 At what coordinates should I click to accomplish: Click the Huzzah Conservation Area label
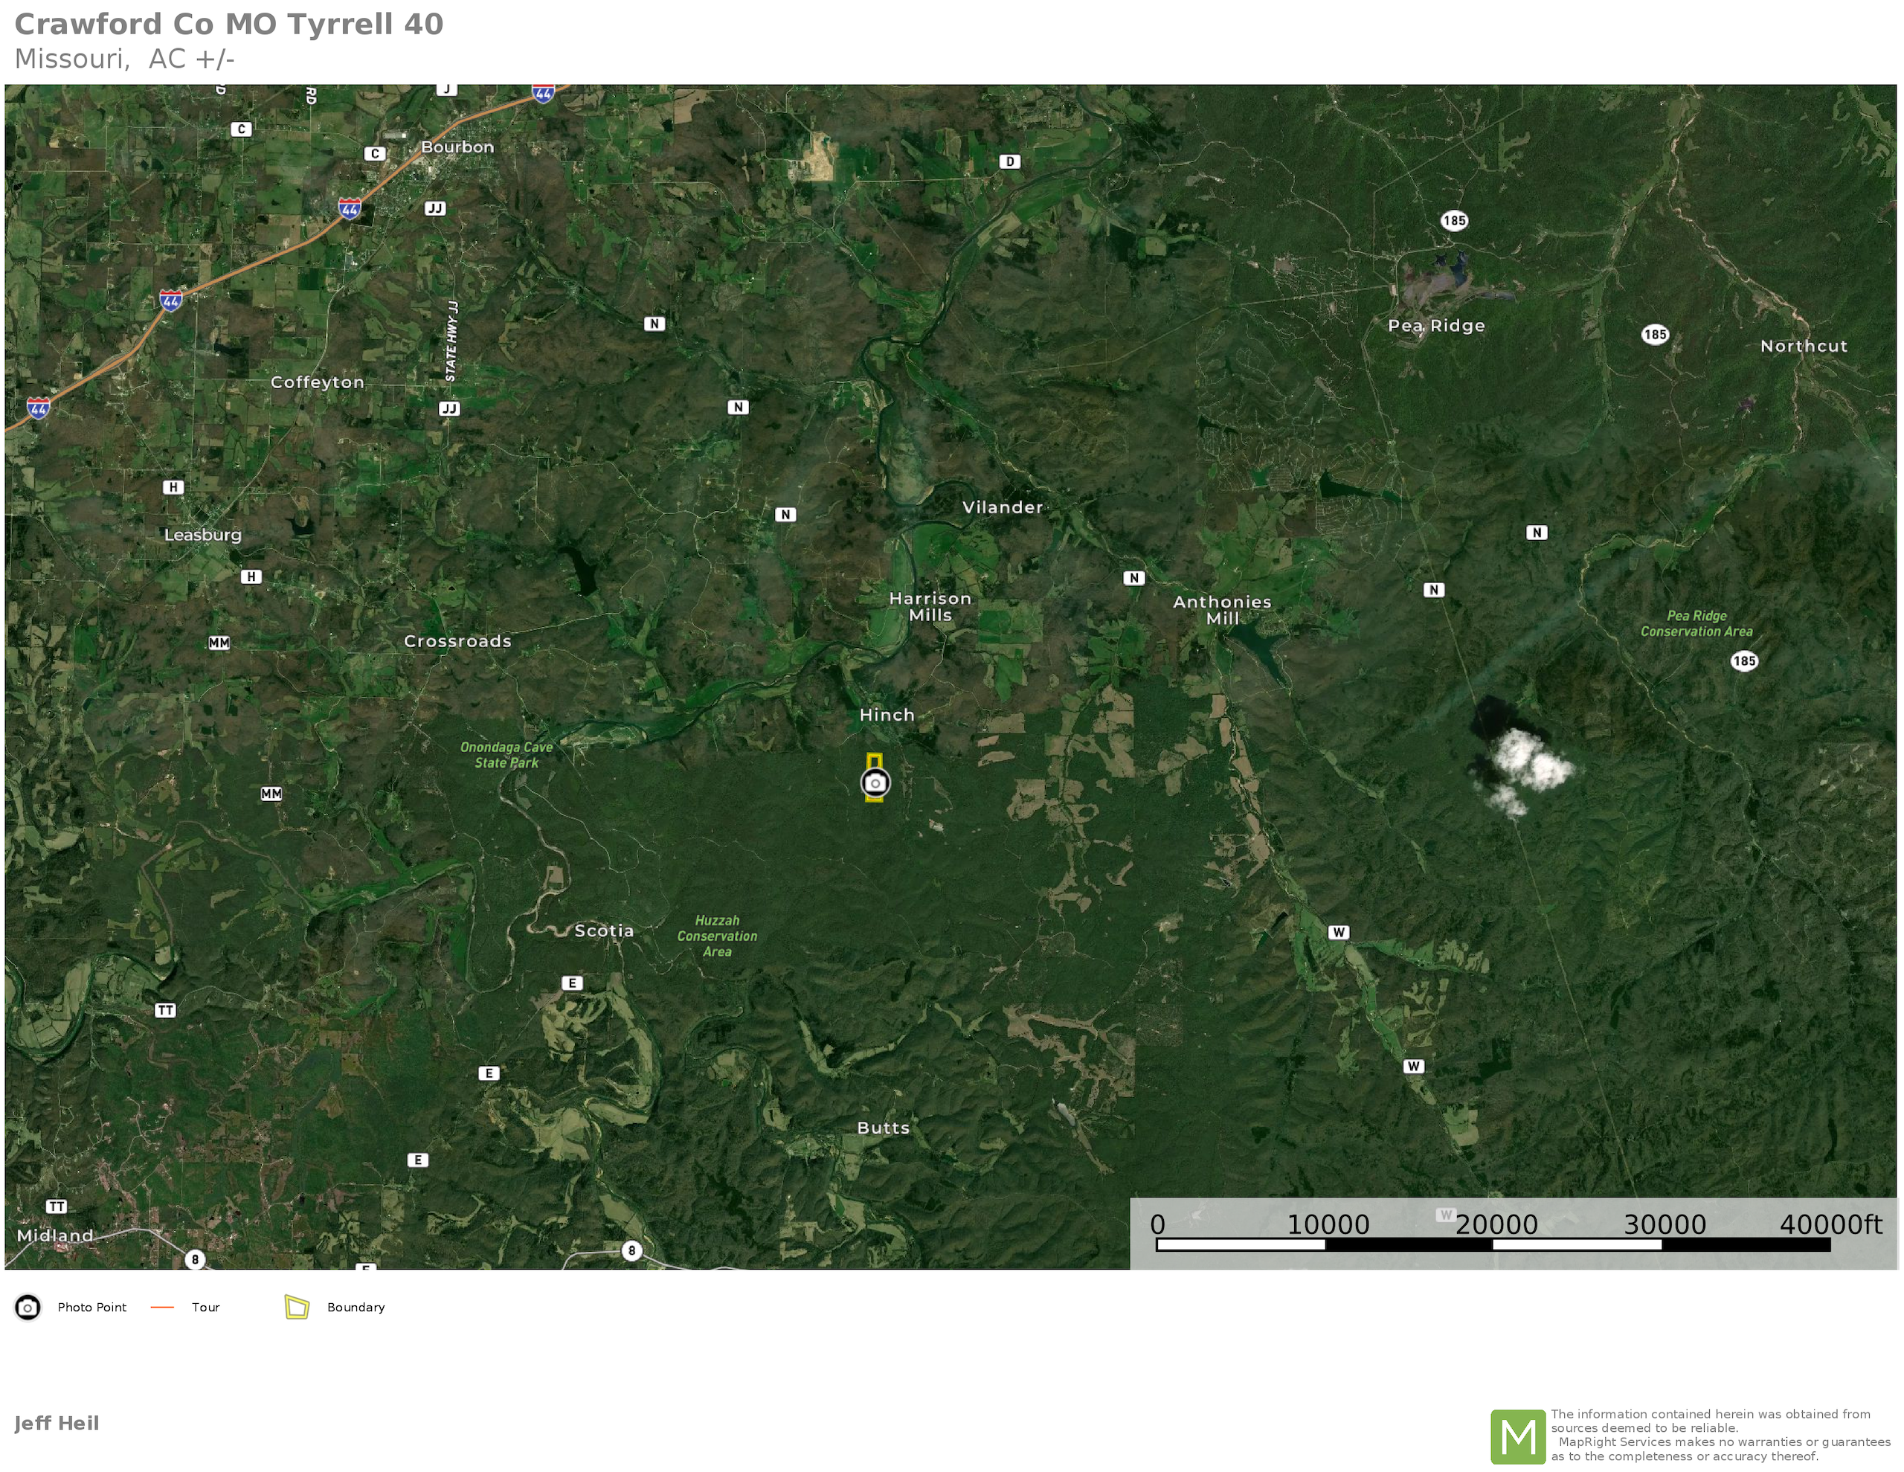tap(717, 936)
